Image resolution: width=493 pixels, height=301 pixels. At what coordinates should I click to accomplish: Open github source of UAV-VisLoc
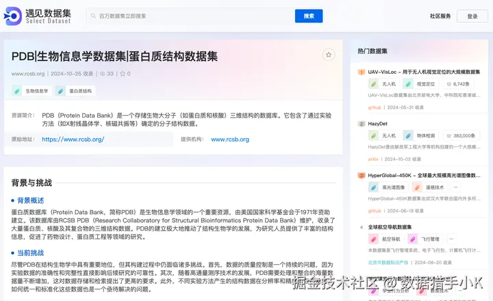coord(375,107)
